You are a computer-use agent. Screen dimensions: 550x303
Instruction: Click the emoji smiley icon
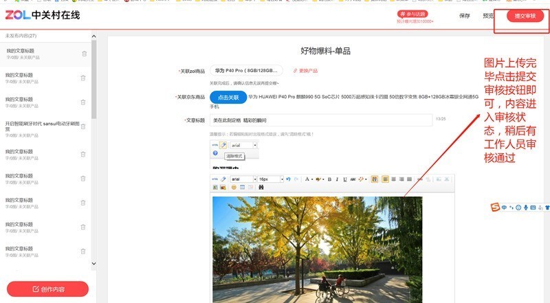[234, 188]
